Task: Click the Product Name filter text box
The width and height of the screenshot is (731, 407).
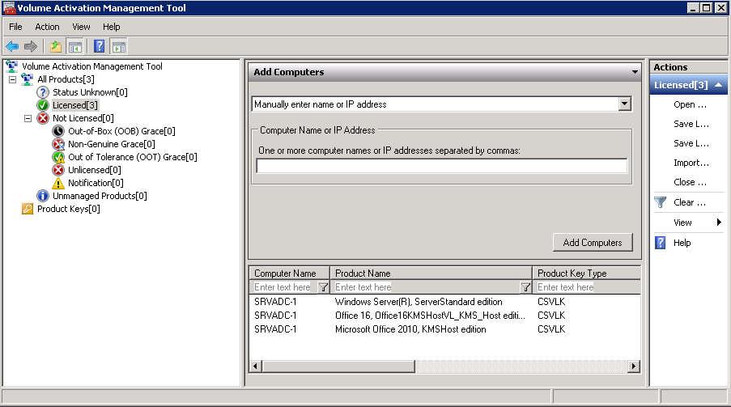Action: coord(426,287)
